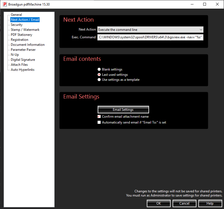Image resolution: width=224 pixels, height=209 pixels.
Task: Open Parameter Parser settings
Action: [x=23, y=50]
